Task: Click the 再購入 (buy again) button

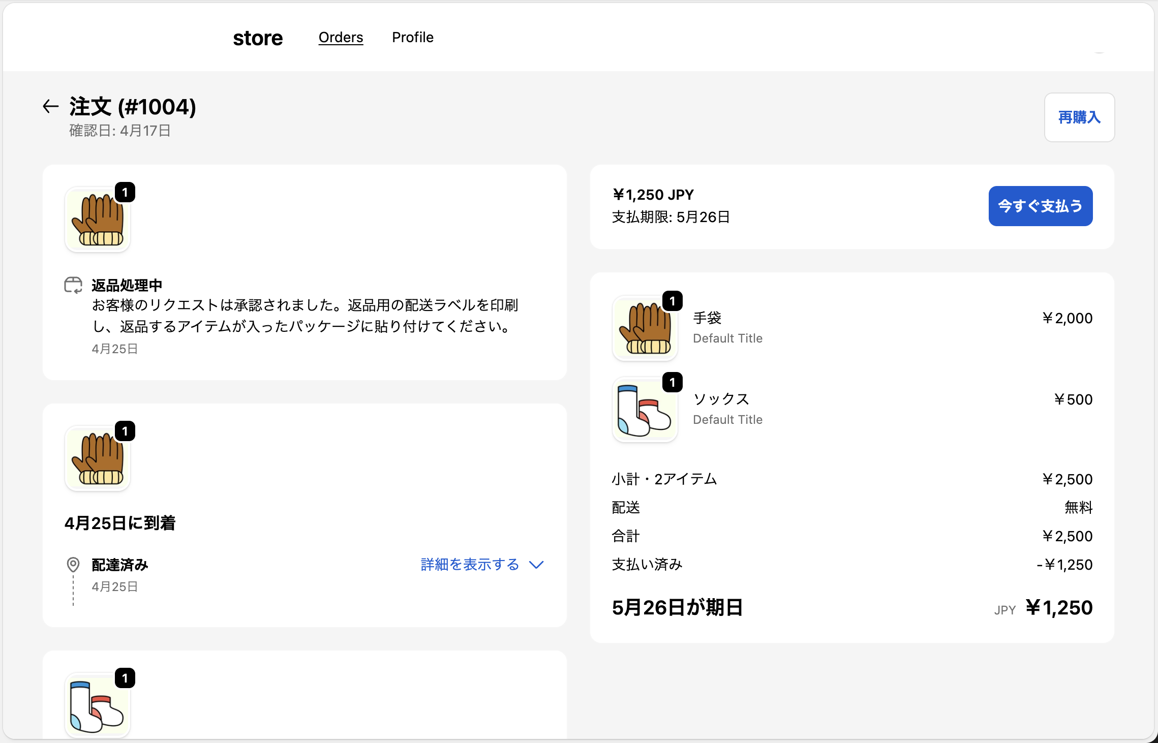Action: click(1079, 117)
